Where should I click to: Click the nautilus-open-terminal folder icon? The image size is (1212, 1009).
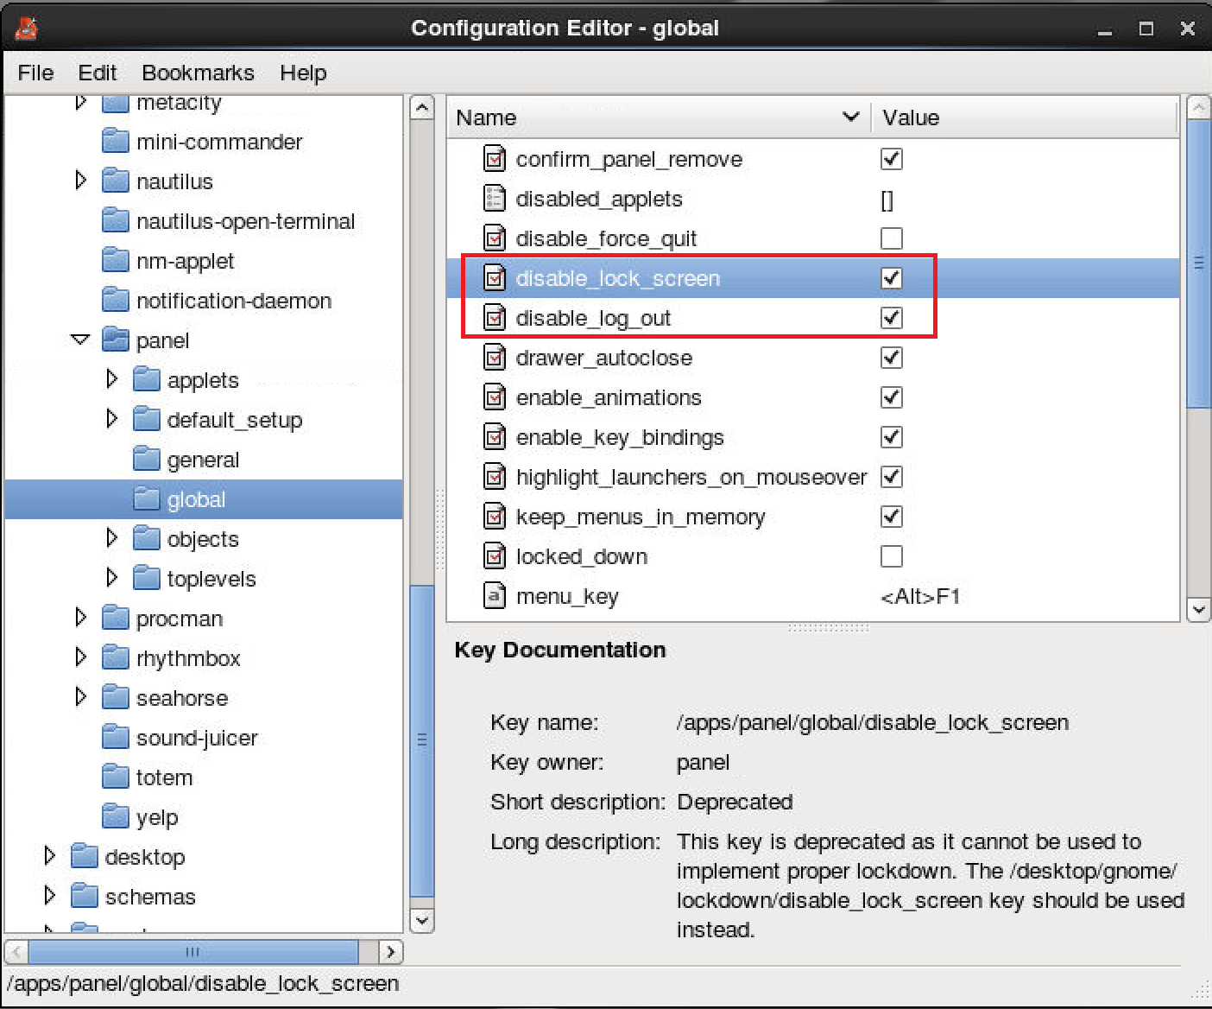pyautogui.click(x=116, y=220)
